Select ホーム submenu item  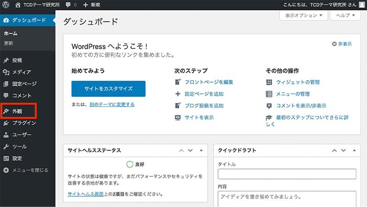point(10,33)
